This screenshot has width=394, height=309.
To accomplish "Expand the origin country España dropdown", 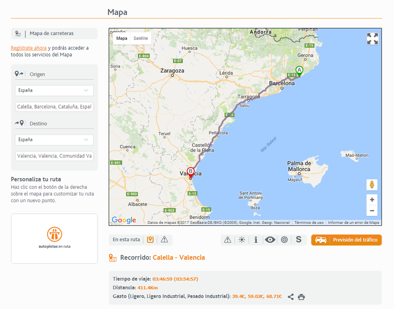I will (x=54, y=90).
